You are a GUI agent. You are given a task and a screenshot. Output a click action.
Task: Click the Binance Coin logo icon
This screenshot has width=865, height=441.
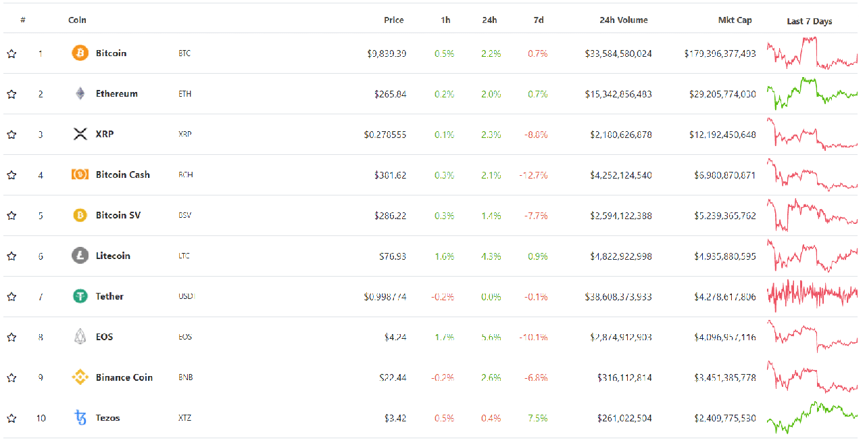click(80, 377)
